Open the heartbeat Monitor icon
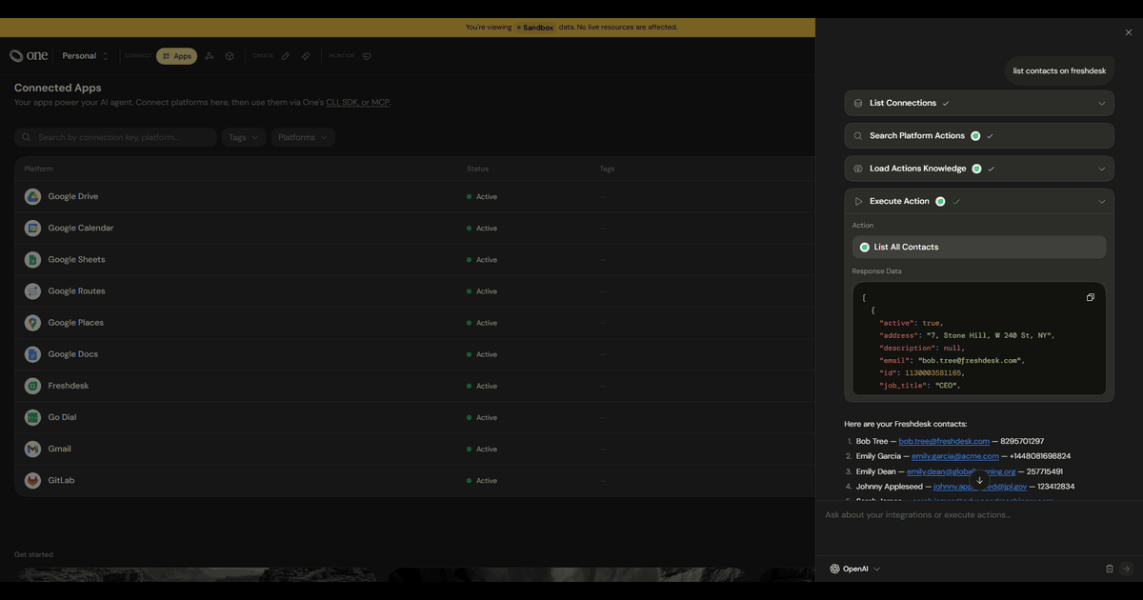The height and width of the screenshot is (600, 1143). coord(367,56)
